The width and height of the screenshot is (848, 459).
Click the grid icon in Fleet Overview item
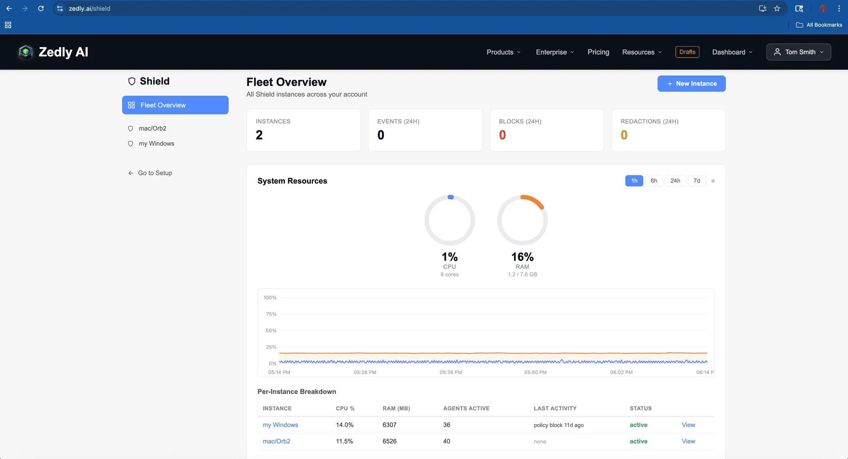pyautogui.click(x=131, y=105)
